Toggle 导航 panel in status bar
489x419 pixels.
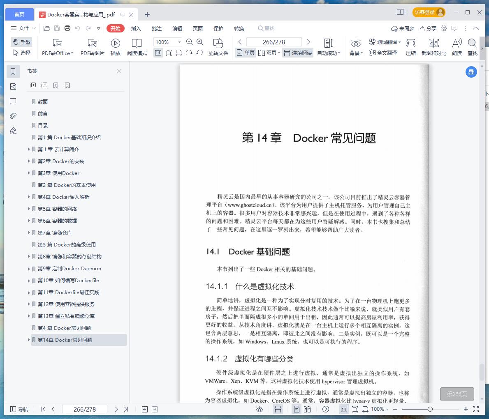click(x=19, y=409)
